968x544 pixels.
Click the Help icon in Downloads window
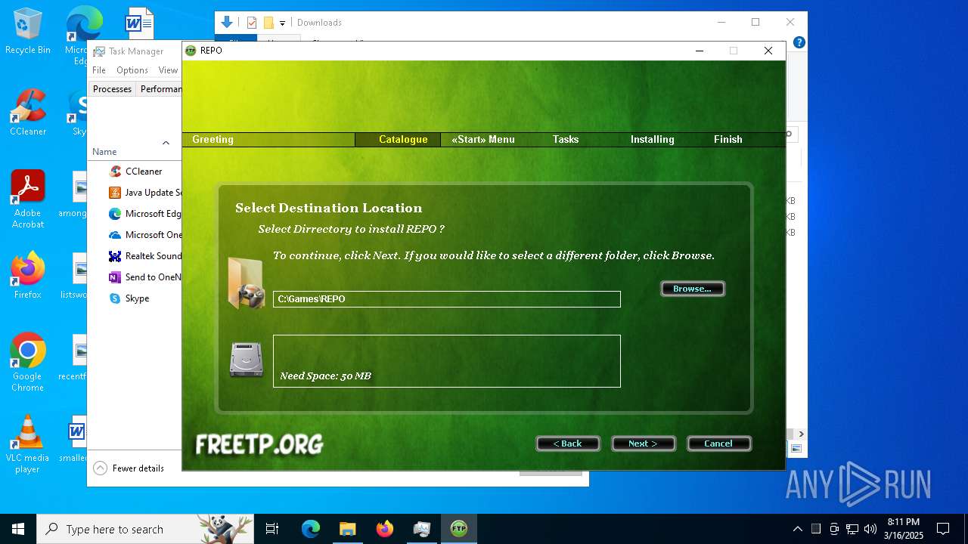[x=799, y=43]
